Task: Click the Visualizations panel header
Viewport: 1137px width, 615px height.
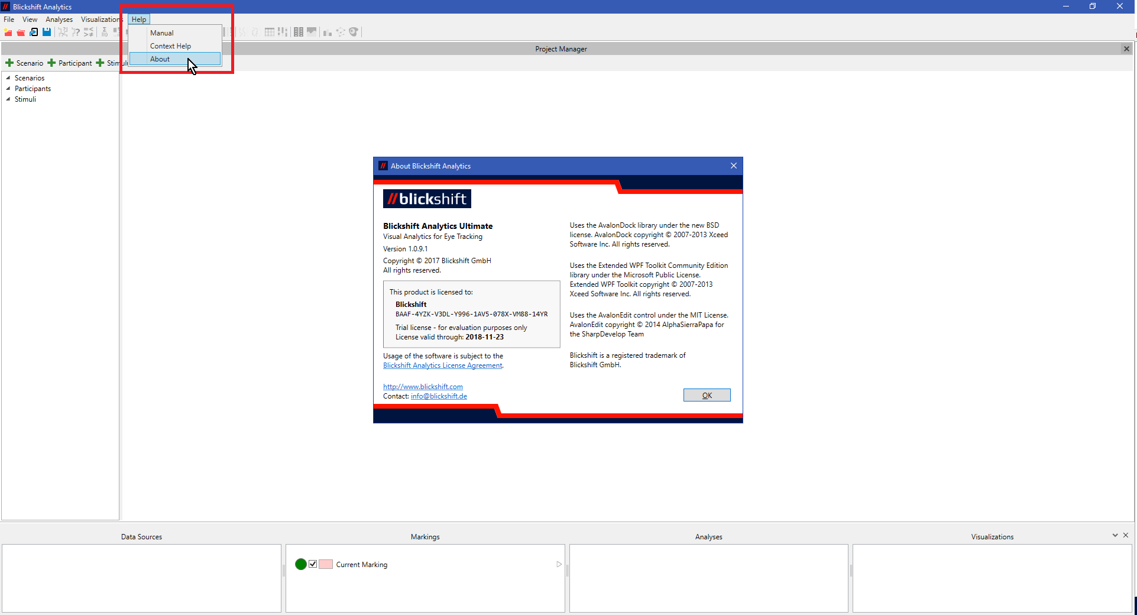Action: coord(992,537)
